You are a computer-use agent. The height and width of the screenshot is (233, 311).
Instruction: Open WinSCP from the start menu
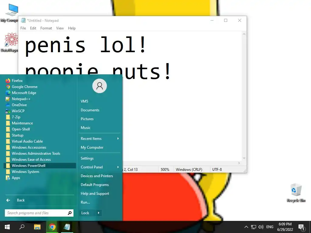pyautogui.click(x=40, y=111)
